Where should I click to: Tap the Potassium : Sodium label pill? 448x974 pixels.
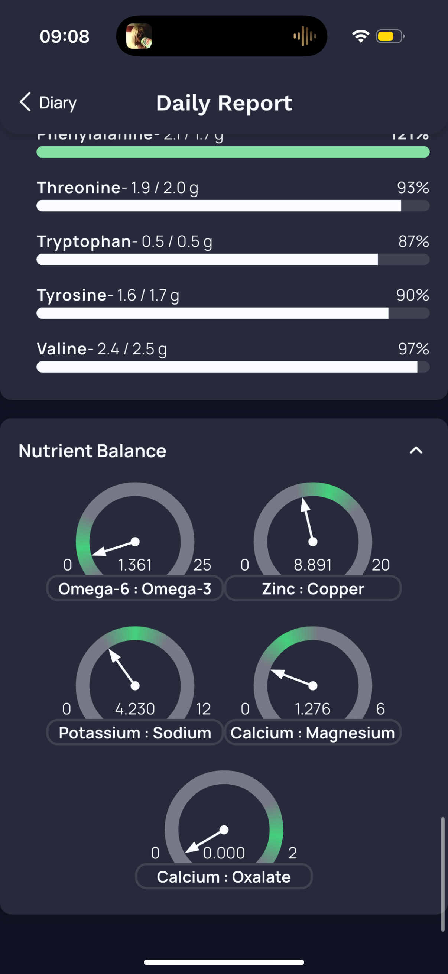pyautogui.click(x=135, y=733)
